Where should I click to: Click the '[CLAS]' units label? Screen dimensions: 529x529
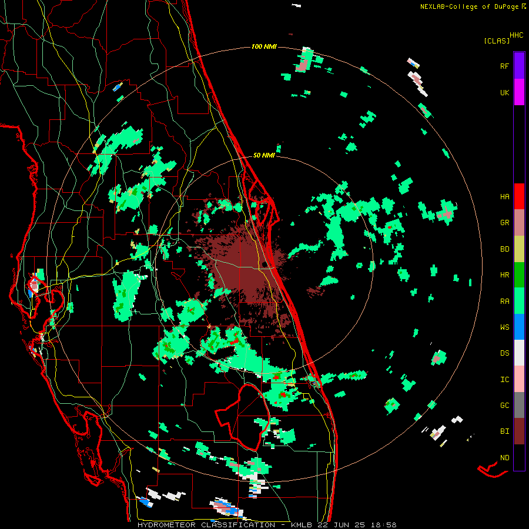(497, 41)
